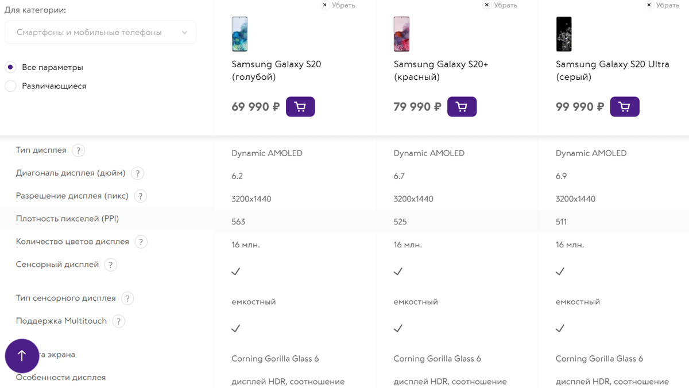Add Galaxy S20 Ultra to cart
Viewport: 689px width, 388px height.
coord(624,107)
